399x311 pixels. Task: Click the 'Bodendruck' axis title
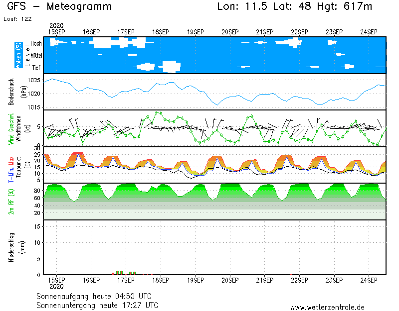pyautogui.click(x=11, y=92)
